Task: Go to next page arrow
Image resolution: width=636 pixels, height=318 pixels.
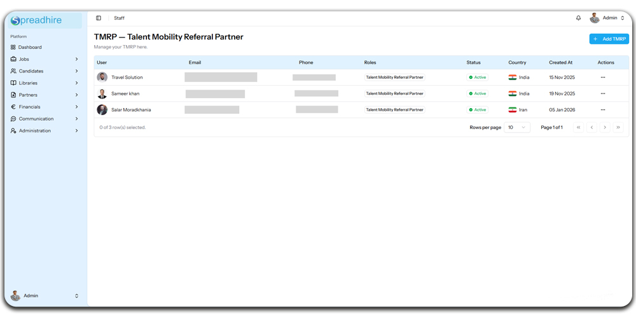Action: click(x=605, y=127)
